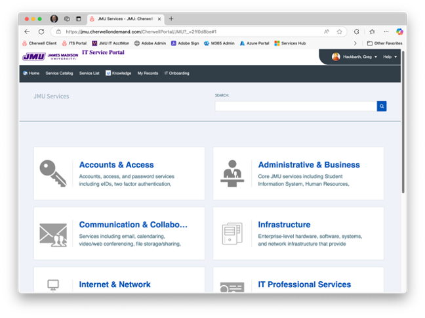The image size is (425, 318).
Task: Click the key icon for Accounts & Access
Action: pos(53,173)
